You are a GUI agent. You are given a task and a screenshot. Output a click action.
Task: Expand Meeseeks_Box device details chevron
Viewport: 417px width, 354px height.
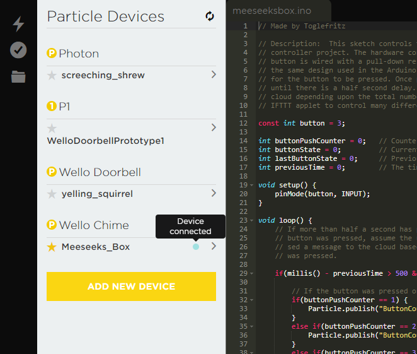[214, 246]
